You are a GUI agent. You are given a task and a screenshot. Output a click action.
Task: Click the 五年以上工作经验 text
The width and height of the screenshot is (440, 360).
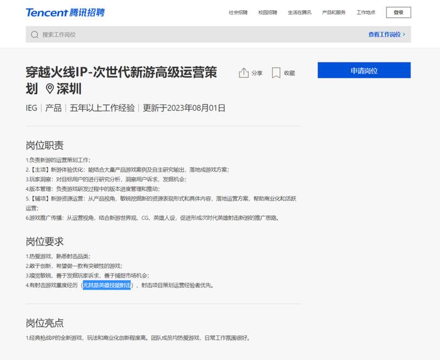point(102,108)
